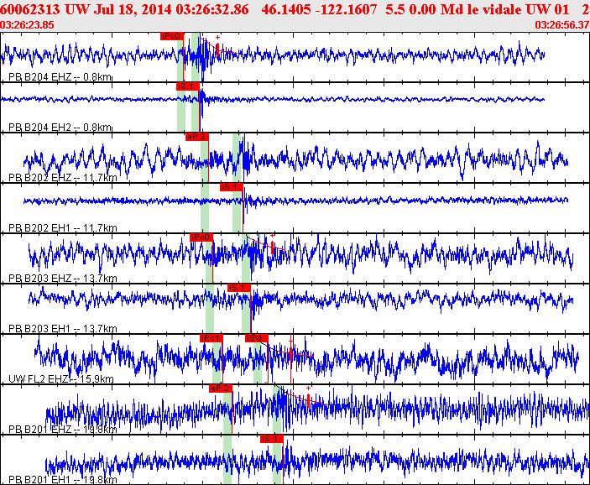This screenshot has width=590, height=485.
Task: Select the S pick flag on B204 EH2
Action: click(x=186, y=86)
